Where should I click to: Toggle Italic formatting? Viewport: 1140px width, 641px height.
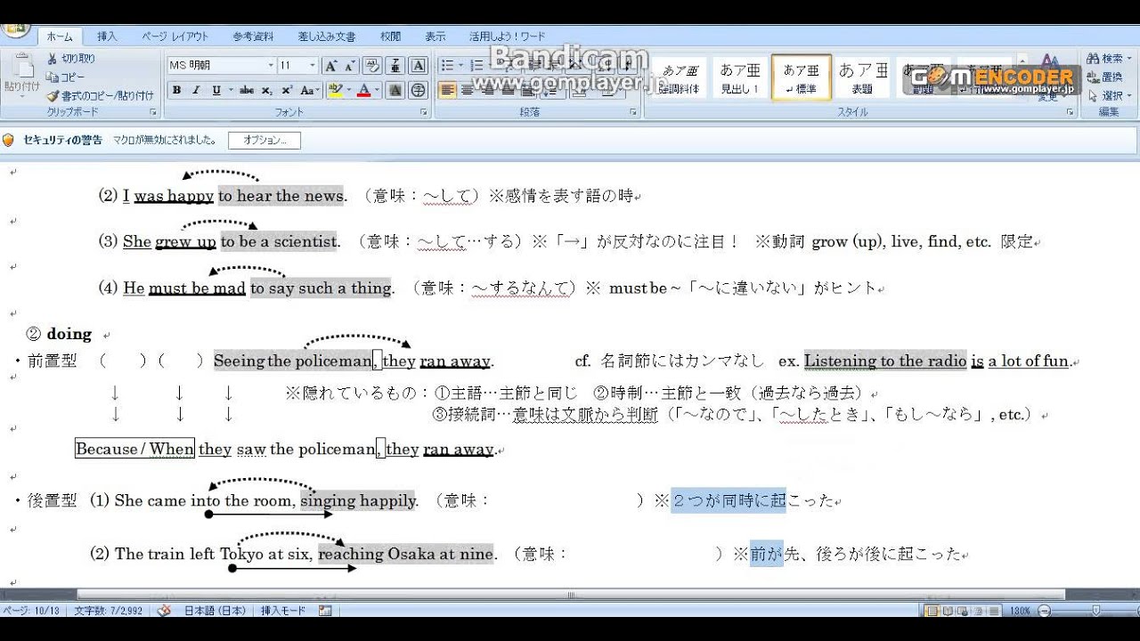pos(197,91)
